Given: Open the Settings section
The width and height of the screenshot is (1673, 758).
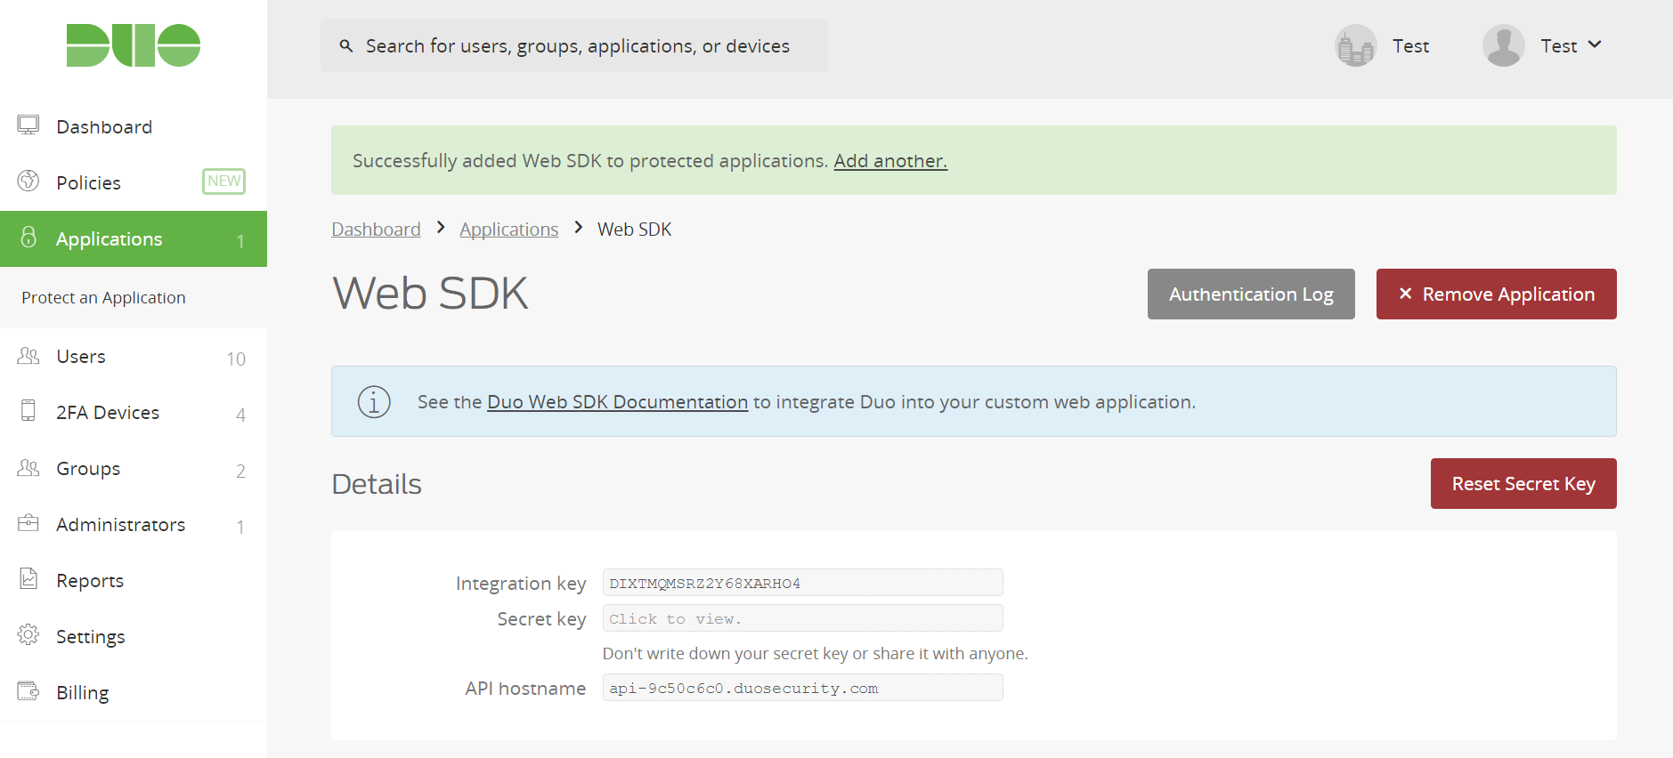Looking at the screenshot, I should coord(134,636).
